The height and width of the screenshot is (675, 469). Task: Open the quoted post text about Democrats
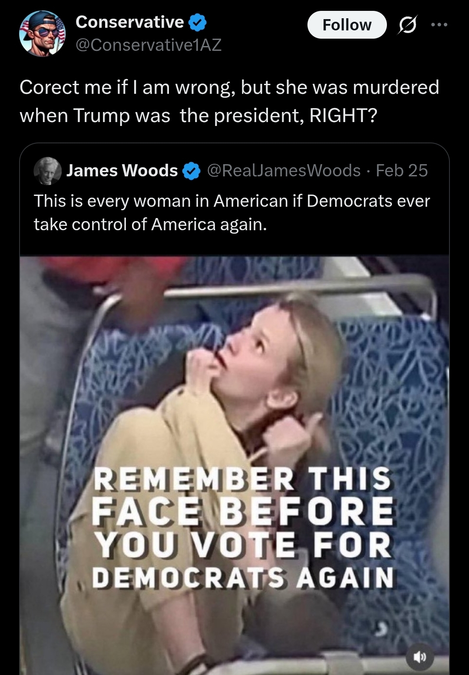tap(232, 213)
